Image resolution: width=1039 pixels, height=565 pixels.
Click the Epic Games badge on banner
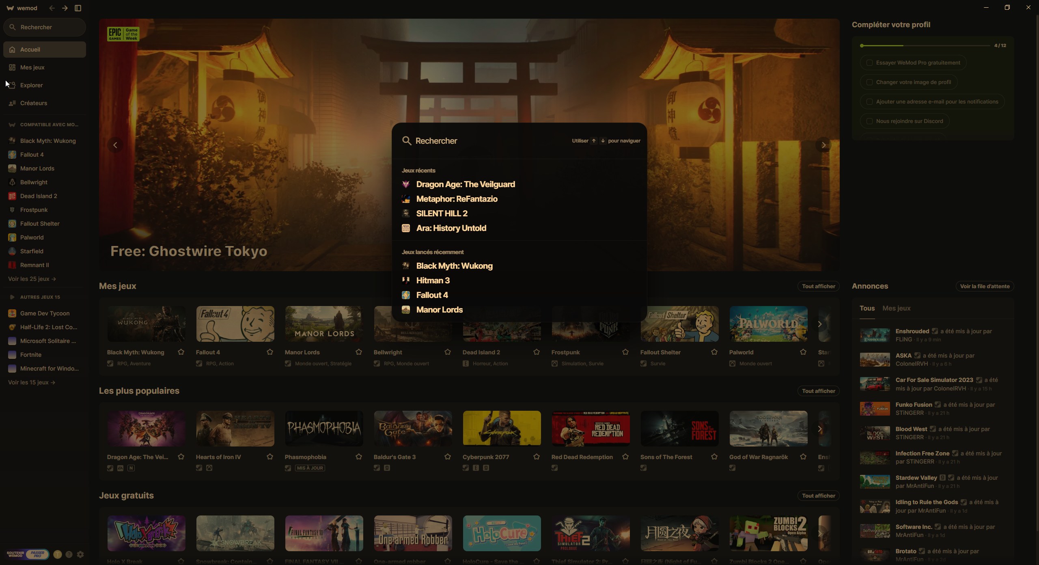[x=123, y=34]
